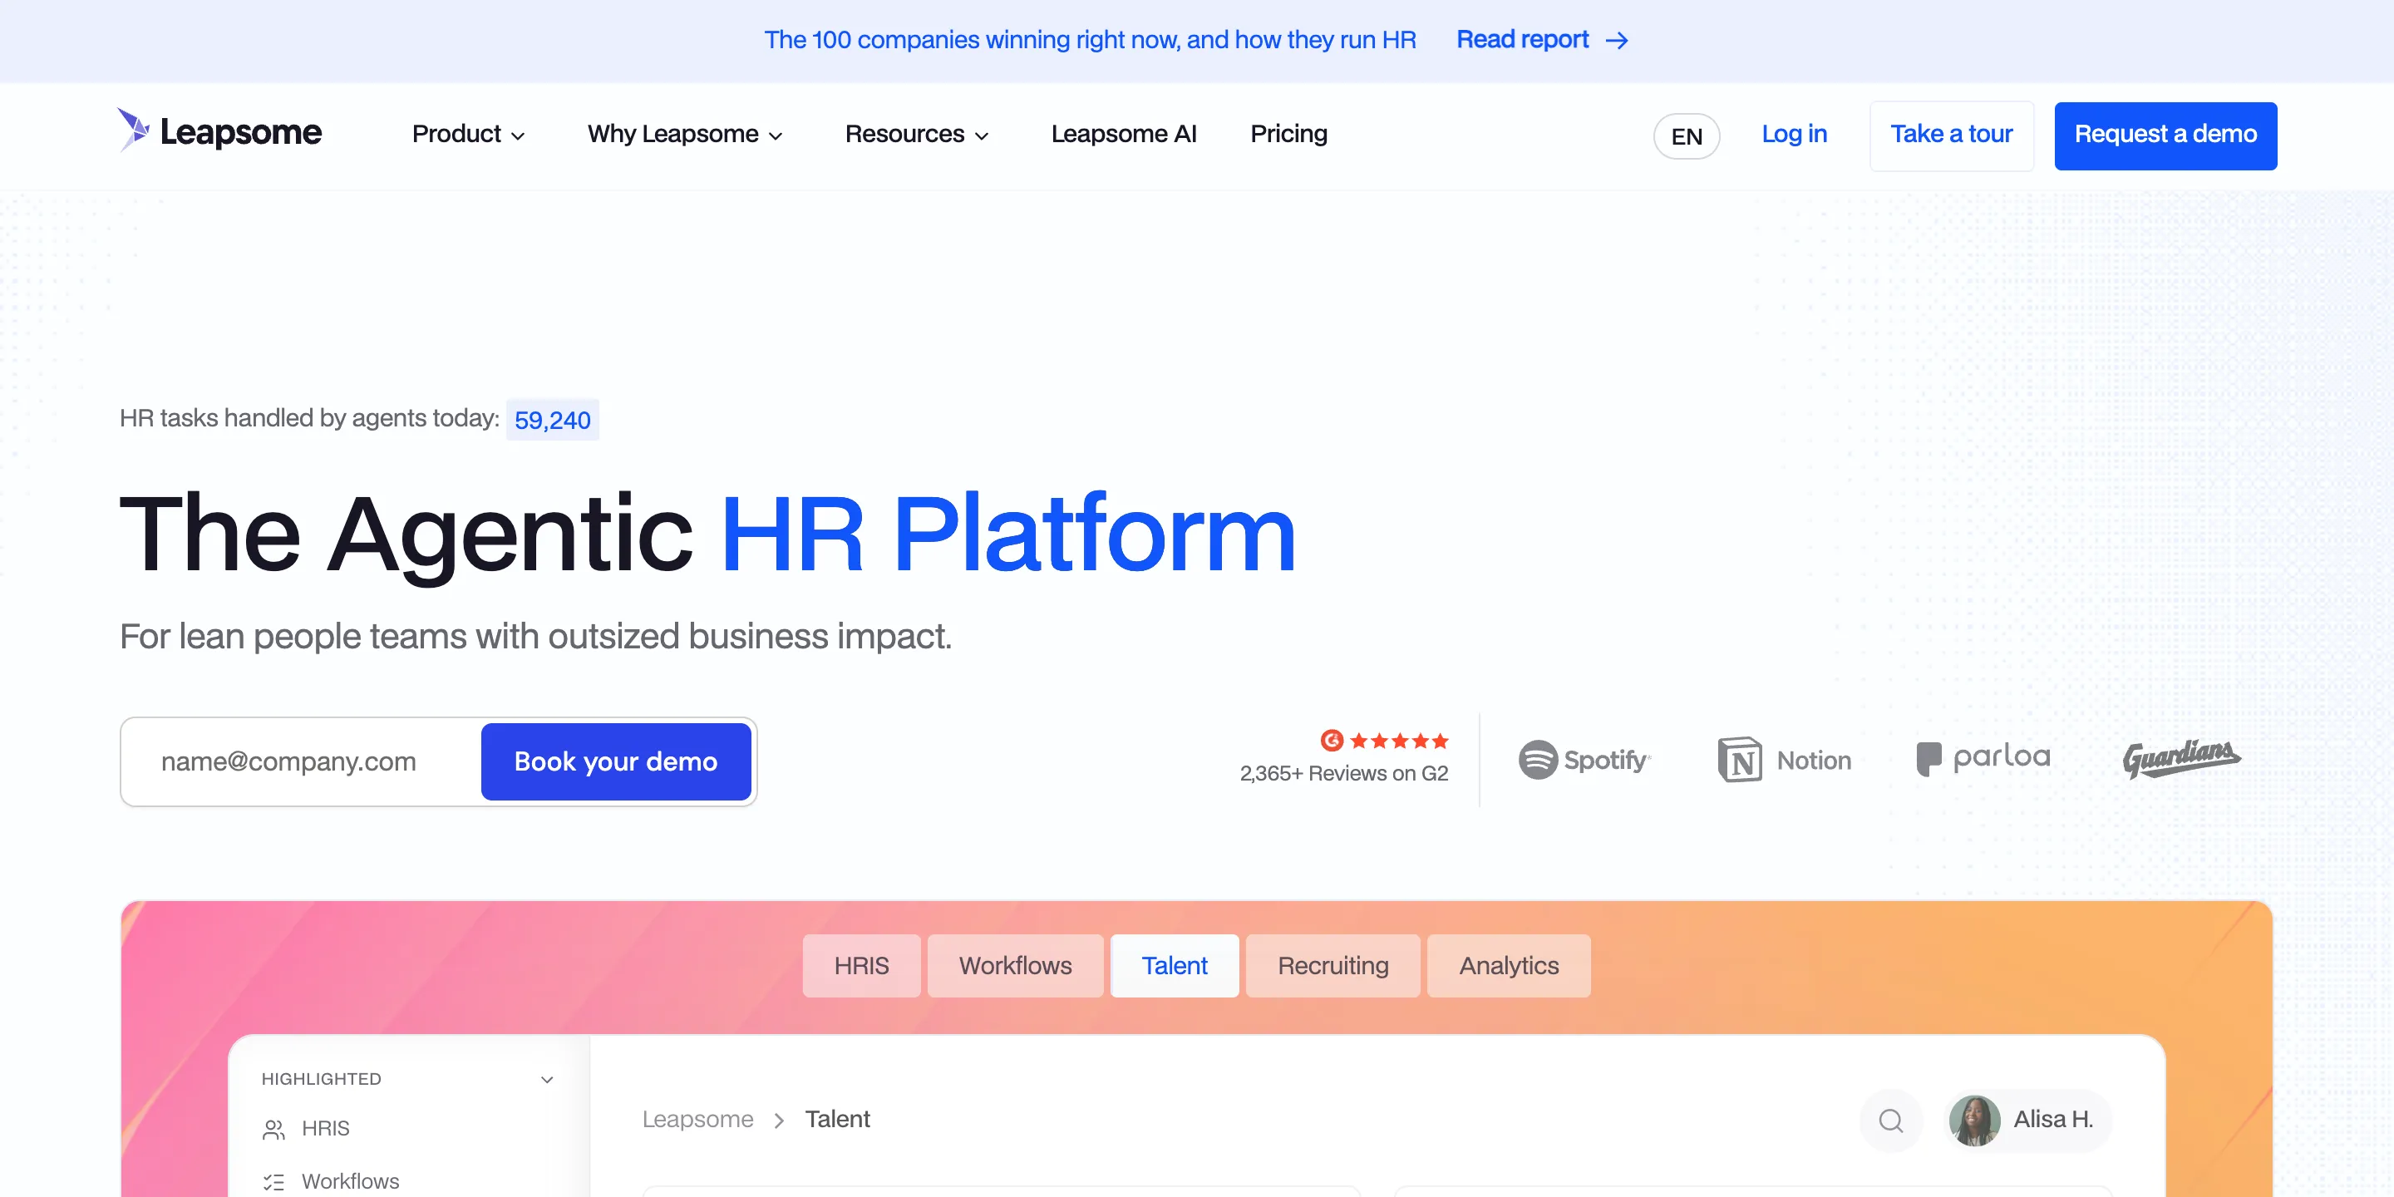This screenshot has width=2394, height=1197.
Task: Click the 59,240 tasks counter
Action: (552, 420)
